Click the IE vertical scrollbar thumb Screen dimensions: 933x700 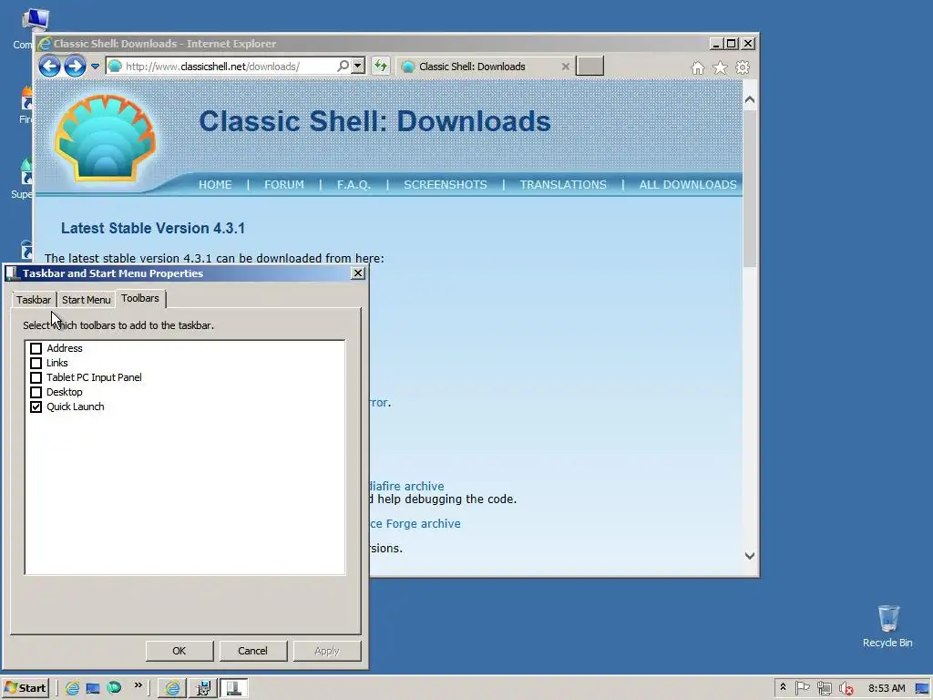(750, 189)
